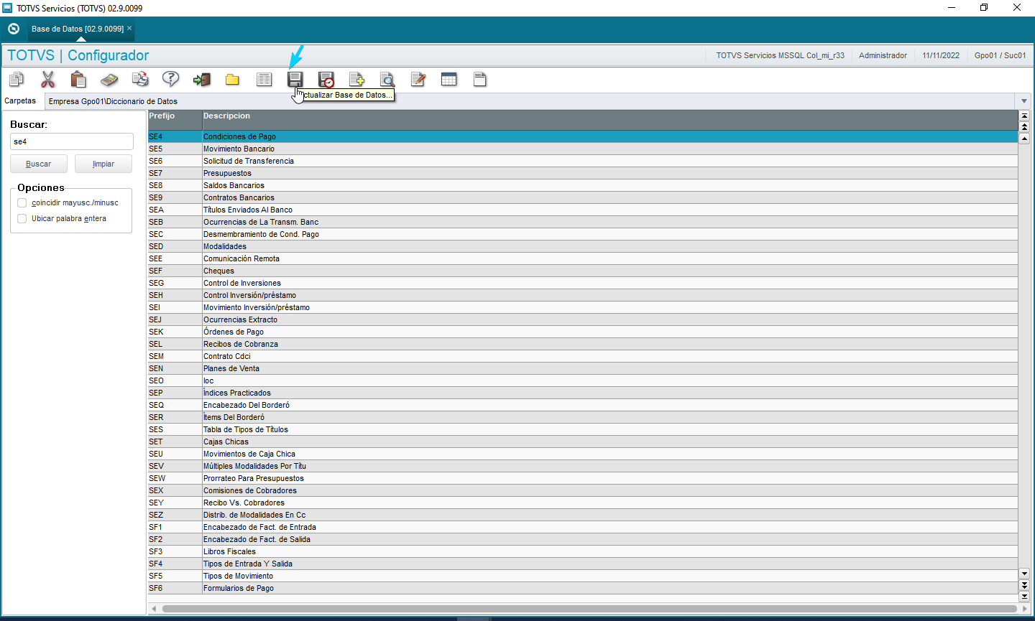Click the horizontal scrollbar thumb at bottom
Screen dimensions: 1035x621
589,609
